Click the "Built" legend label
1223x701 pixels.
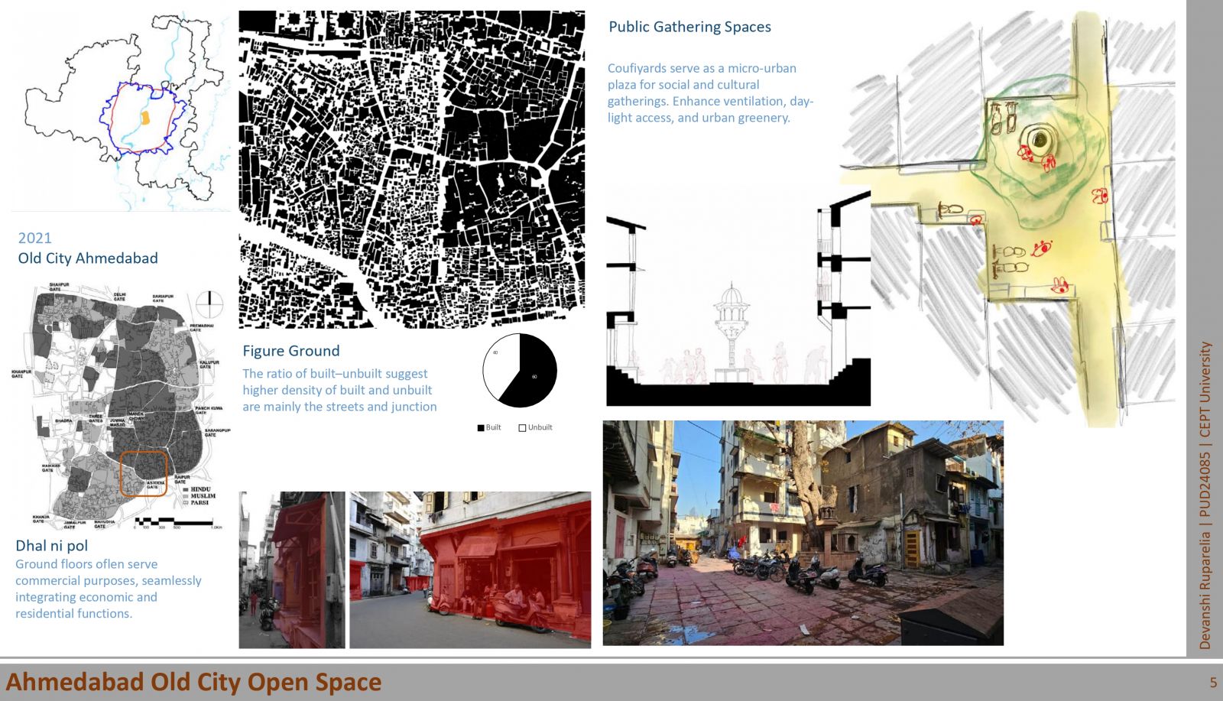[494, 427]
